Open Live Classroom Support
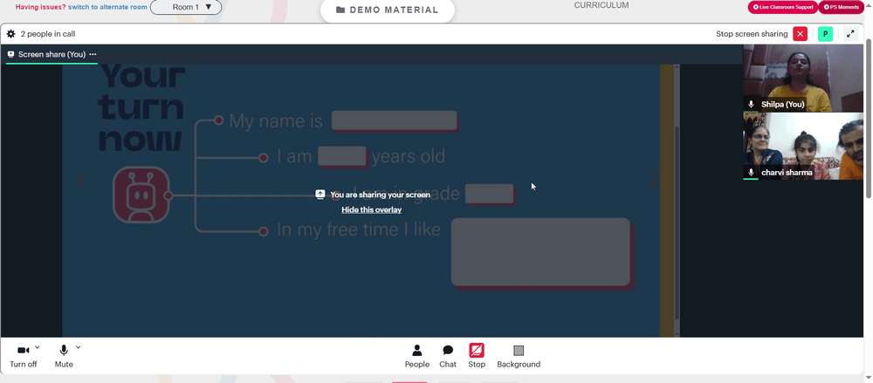Viewport: 873px width, 383px height. click(783, 7)
